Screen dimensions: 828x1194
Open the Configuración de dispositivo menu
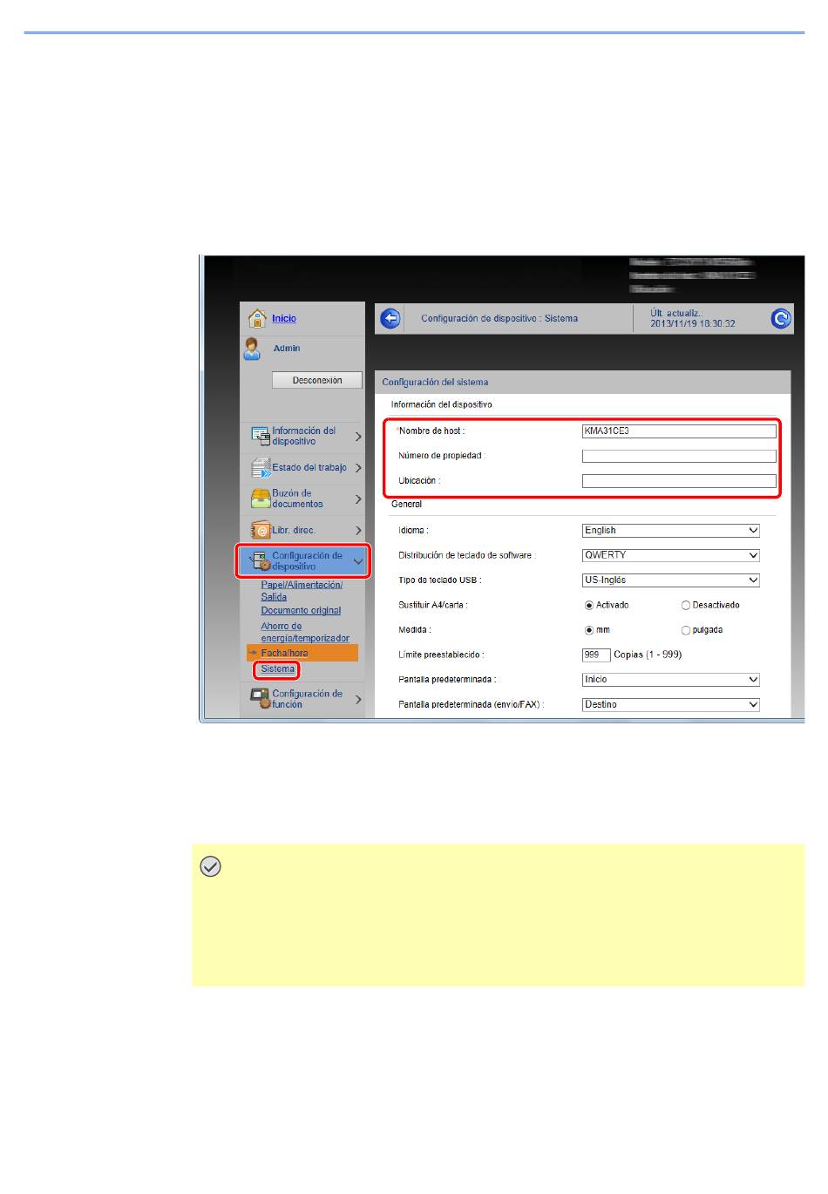pyautogui.click(x=307, y=561)
